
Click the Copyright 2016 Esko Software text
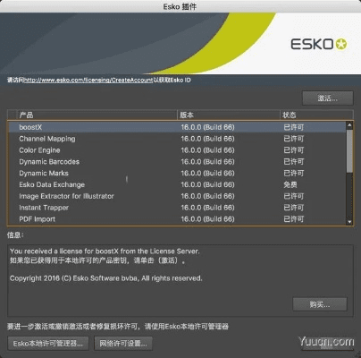[x=106, y=278]
